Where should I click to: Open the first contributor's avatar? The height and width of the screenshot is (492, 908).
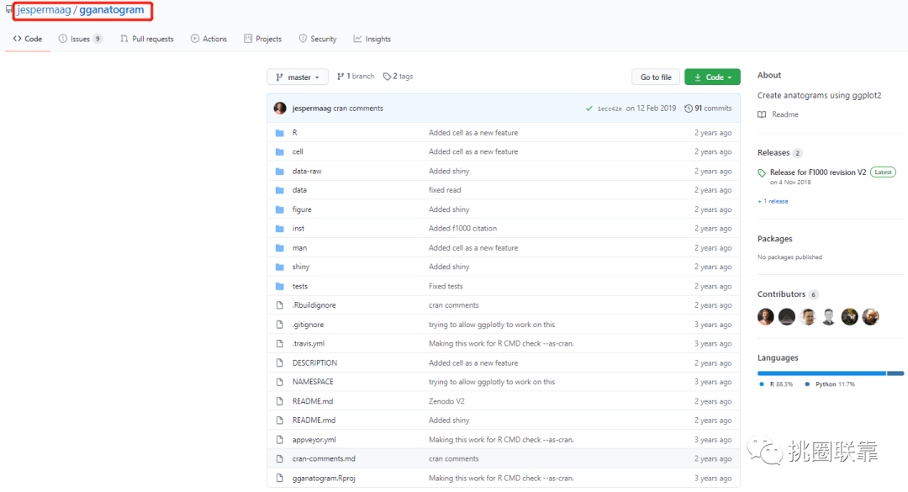(765, 316)
